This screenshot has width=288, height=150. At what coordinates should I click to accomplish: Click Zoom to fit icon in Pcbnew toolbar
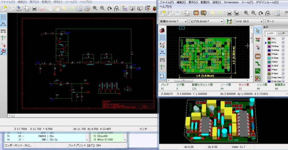pos(268,13)
